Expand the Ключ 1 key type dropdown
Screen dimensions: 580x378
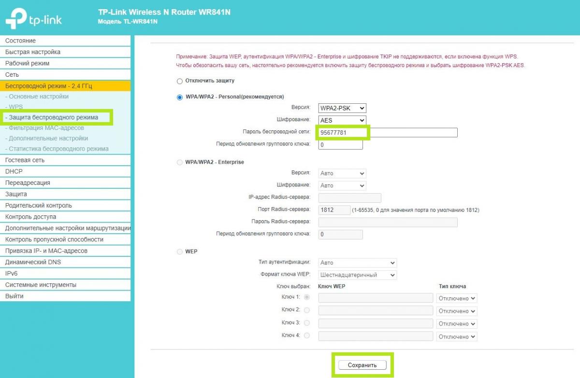point(457,299)
